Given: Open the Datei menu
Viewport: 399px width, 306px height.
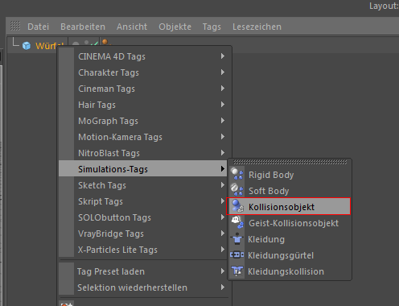Looking at the screenshot, I should click(38, 27).
